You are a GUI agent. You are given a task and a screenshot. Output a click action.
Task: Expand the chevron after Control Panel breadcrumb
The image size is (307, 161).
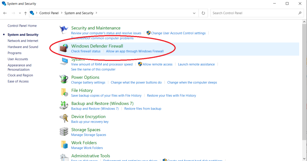(62, 13)
